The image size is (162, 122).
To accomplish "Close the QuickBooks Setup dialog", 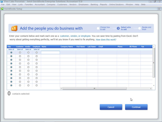I will tap(159, 9).
